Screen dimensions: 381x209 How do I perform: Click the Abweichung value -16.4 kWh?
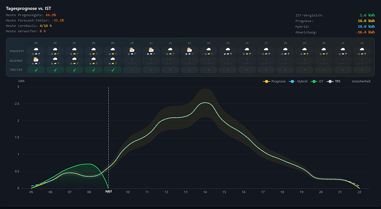(x=365, y=32)
